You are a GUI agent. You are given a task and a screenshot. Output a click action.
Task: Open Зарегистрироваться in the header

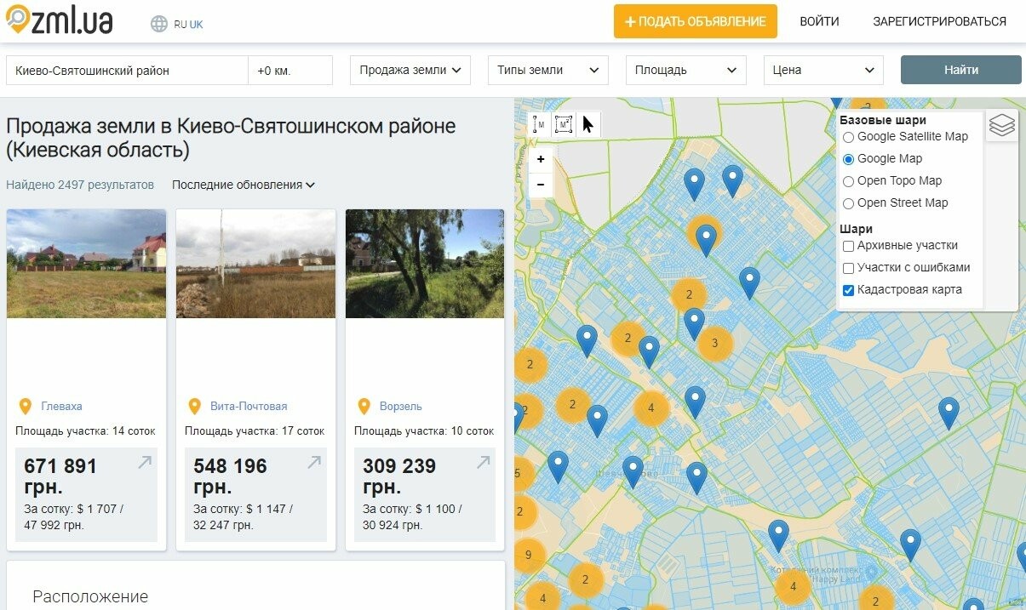pos(939,22)
